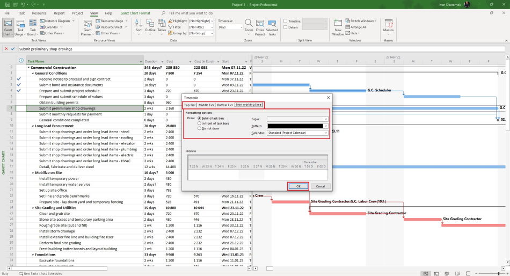Click the Tables button in ribbon
This screenshot has width=510, height=276.
(162, 27)
